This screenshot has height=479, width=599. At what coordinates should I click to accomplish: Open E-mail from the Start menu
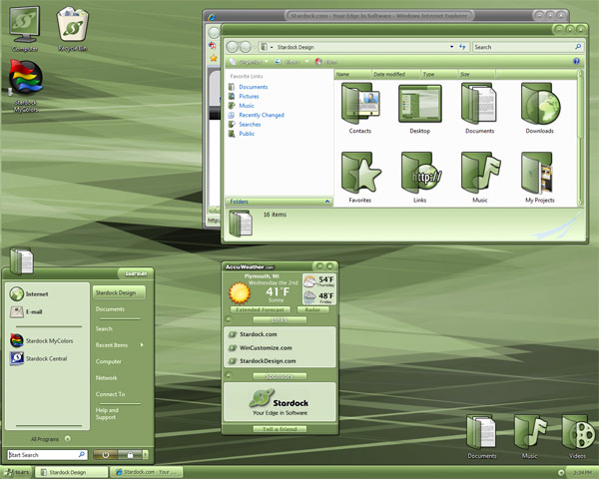coord(26,311)
